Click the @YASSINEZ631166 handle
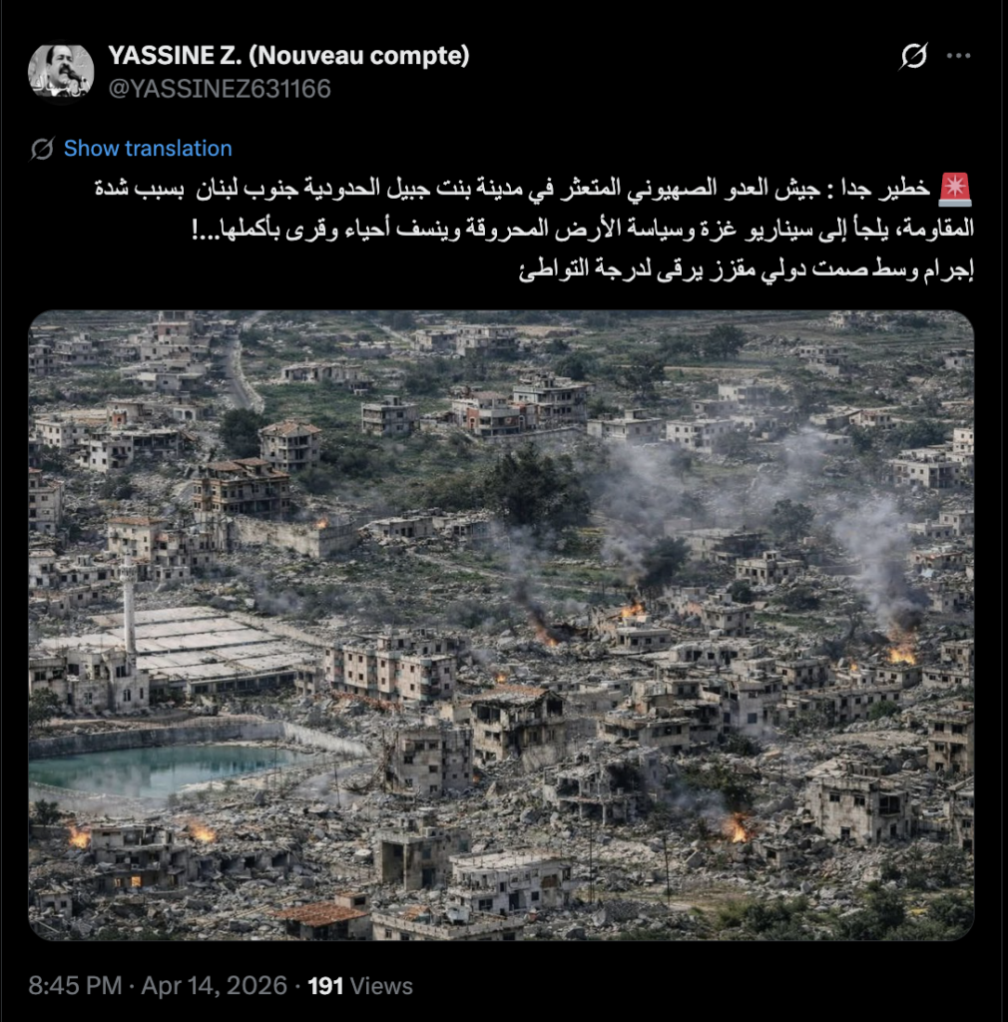The width and height of the screenshot is (1008, 1022). 220,89
